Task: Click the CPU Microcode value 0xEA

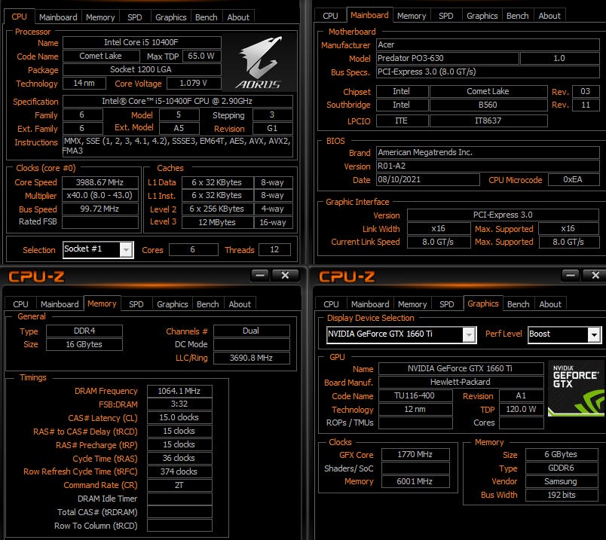Action: click(573, 179)
